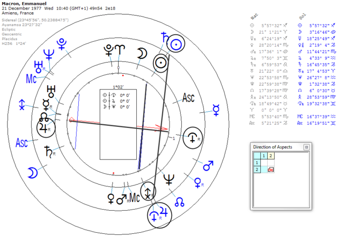Click row header 2 in Direction of Aspects

(257, 170)
